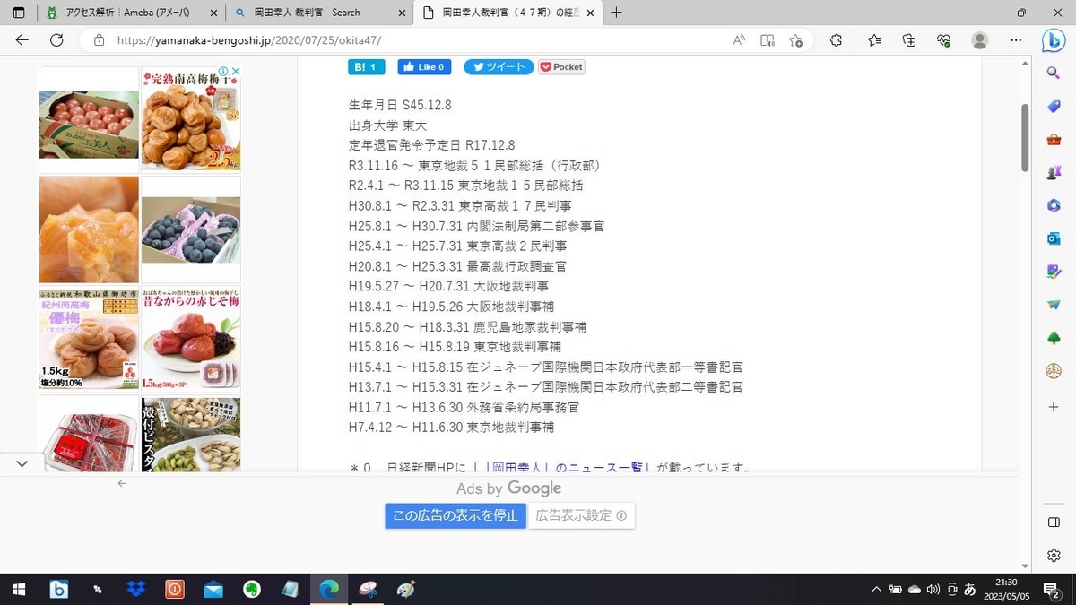Click the address bar URL
Screen dimensions: 1076x605
click(251, 40)
